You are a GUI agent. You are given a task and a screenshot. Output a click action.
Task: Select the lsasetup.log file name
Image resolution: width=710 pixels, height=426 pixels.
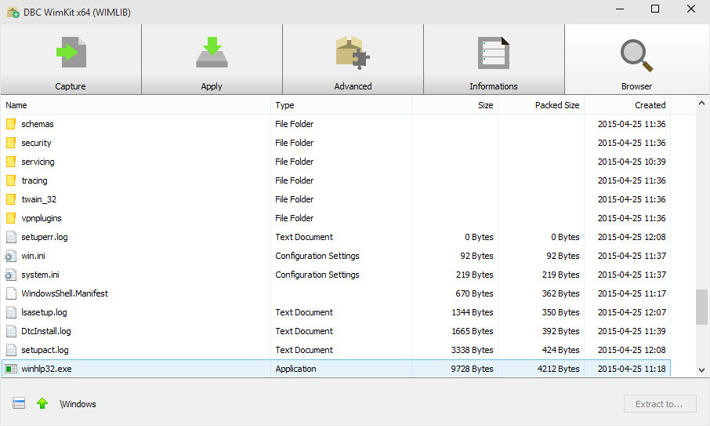(x=44, y=312)
